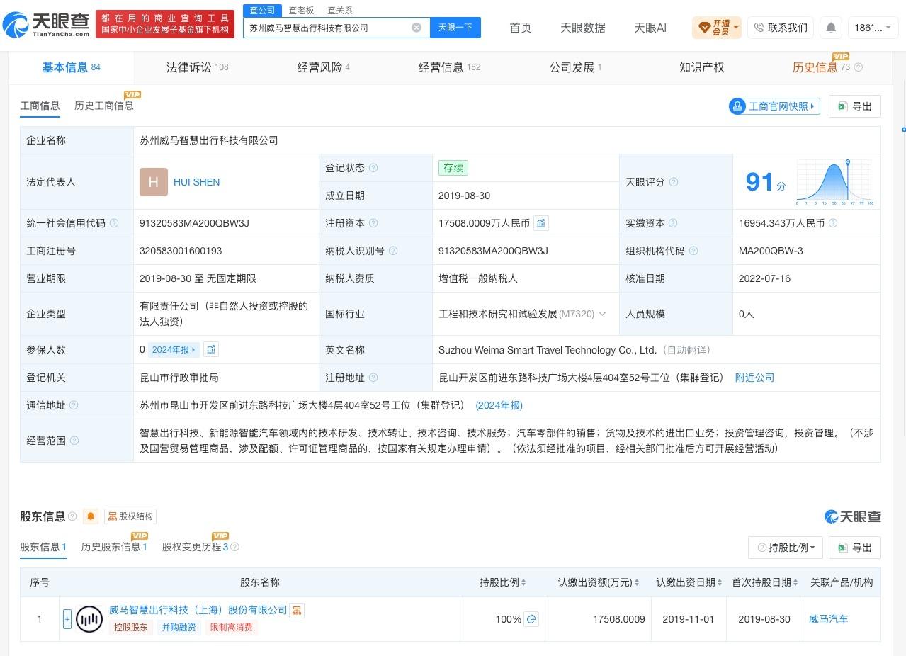Click the help icon beside 注册地址
906x656 pixels.
373,378
